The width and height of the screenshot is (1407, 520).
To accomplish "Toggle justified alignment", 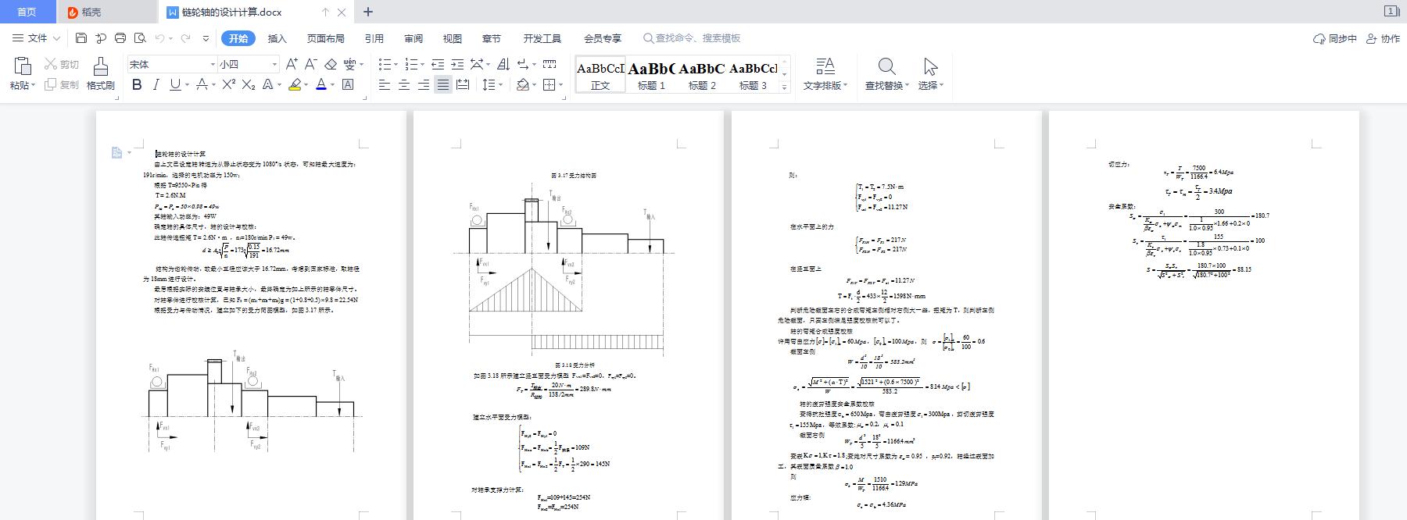I will point(443,84).
